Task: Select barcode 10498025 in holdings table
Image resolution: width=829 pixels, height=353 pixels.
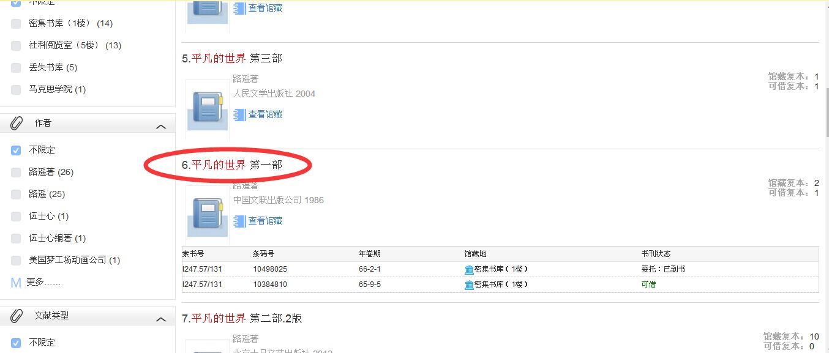Action: click(x=270, y=269)
